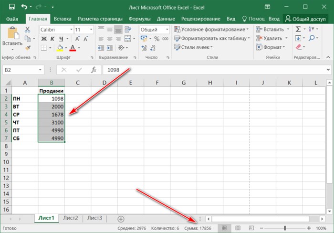
Task: Click the Increase Indent icon
Action: 110,48
